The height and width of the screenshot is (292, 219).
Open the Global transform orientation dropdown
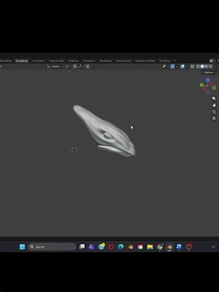click(x=55, y=66)
